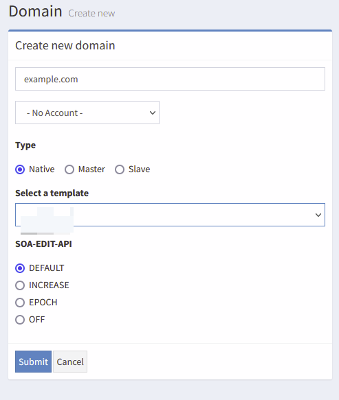Choose Master as domain type

click(x=69, y=169)
